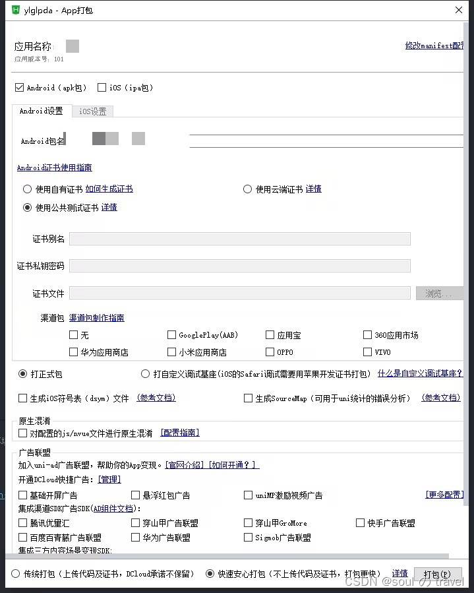Open 什么是自定义调试基座 link
Viewport: 474px width, 593px height.
(420, 373)
